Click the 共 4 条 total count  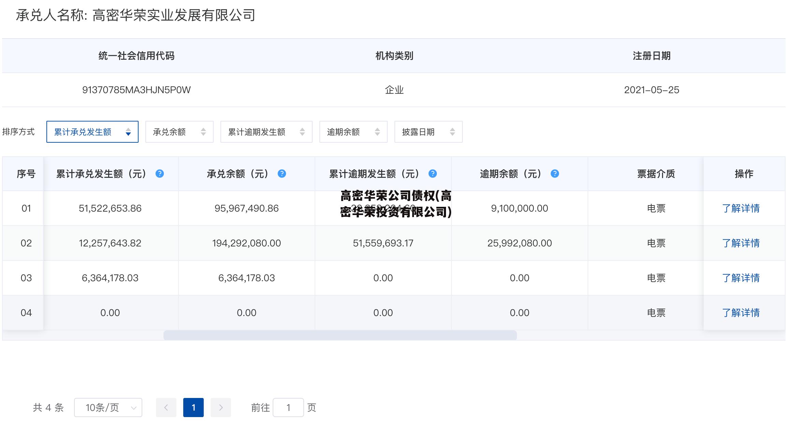pos(48,408)
